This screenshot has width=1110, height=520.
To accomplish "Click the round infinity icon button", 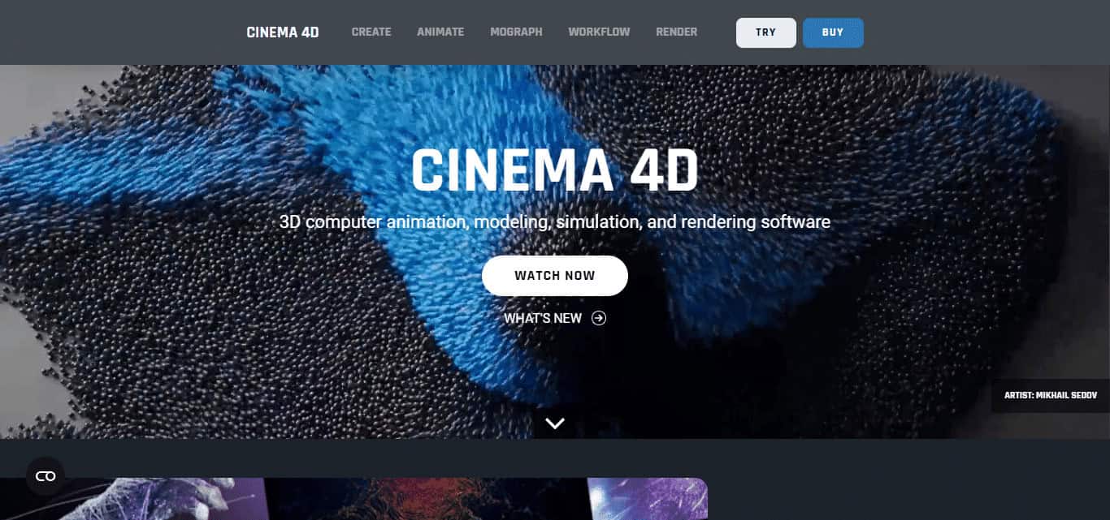I will point(46,476).
